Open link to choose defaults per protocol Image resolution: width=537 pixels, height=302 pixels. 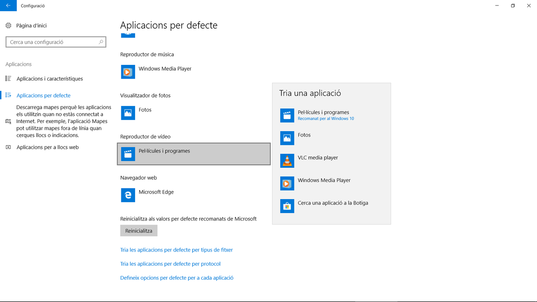(x=170, y=264)
